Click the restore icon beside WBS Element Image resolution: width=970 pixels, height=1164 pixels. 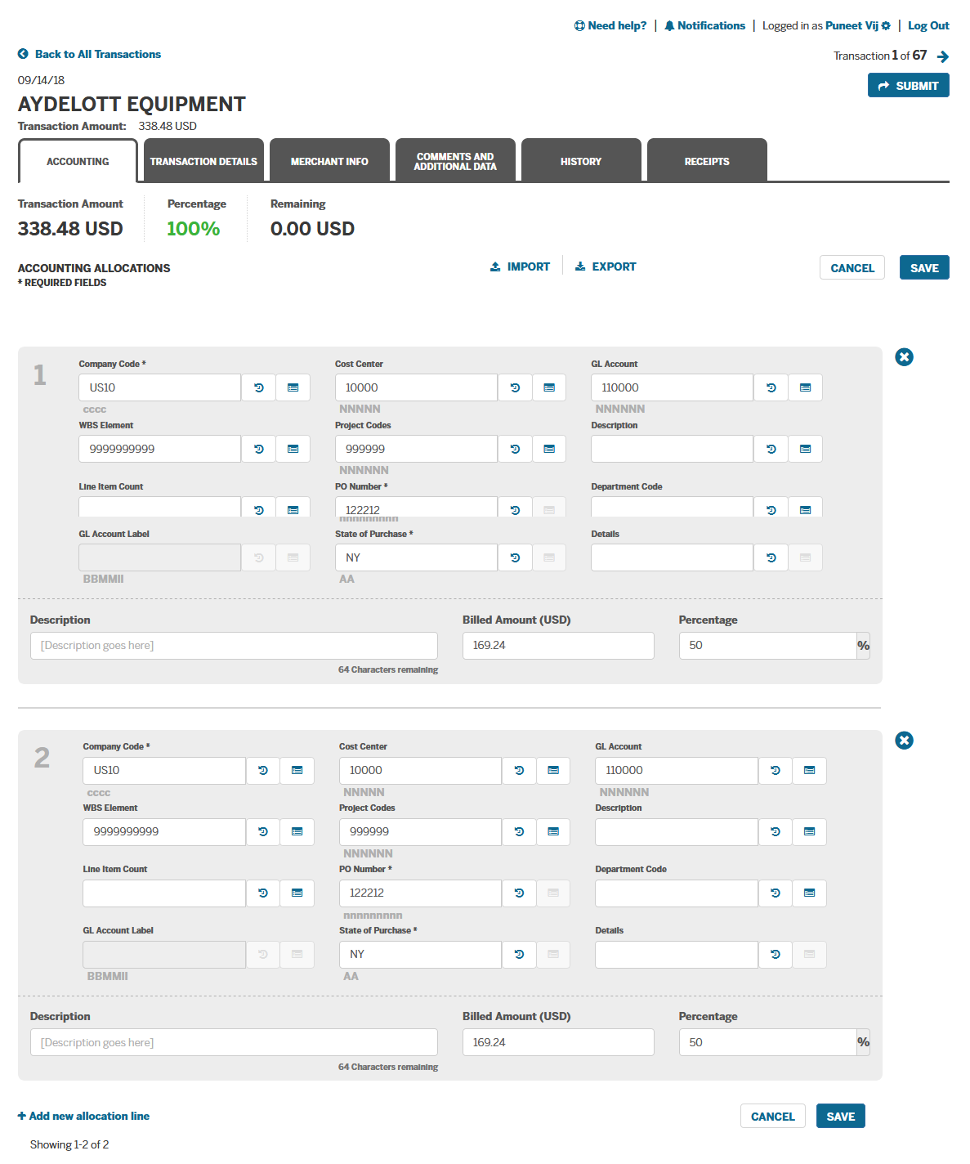[x=258, y=448]
